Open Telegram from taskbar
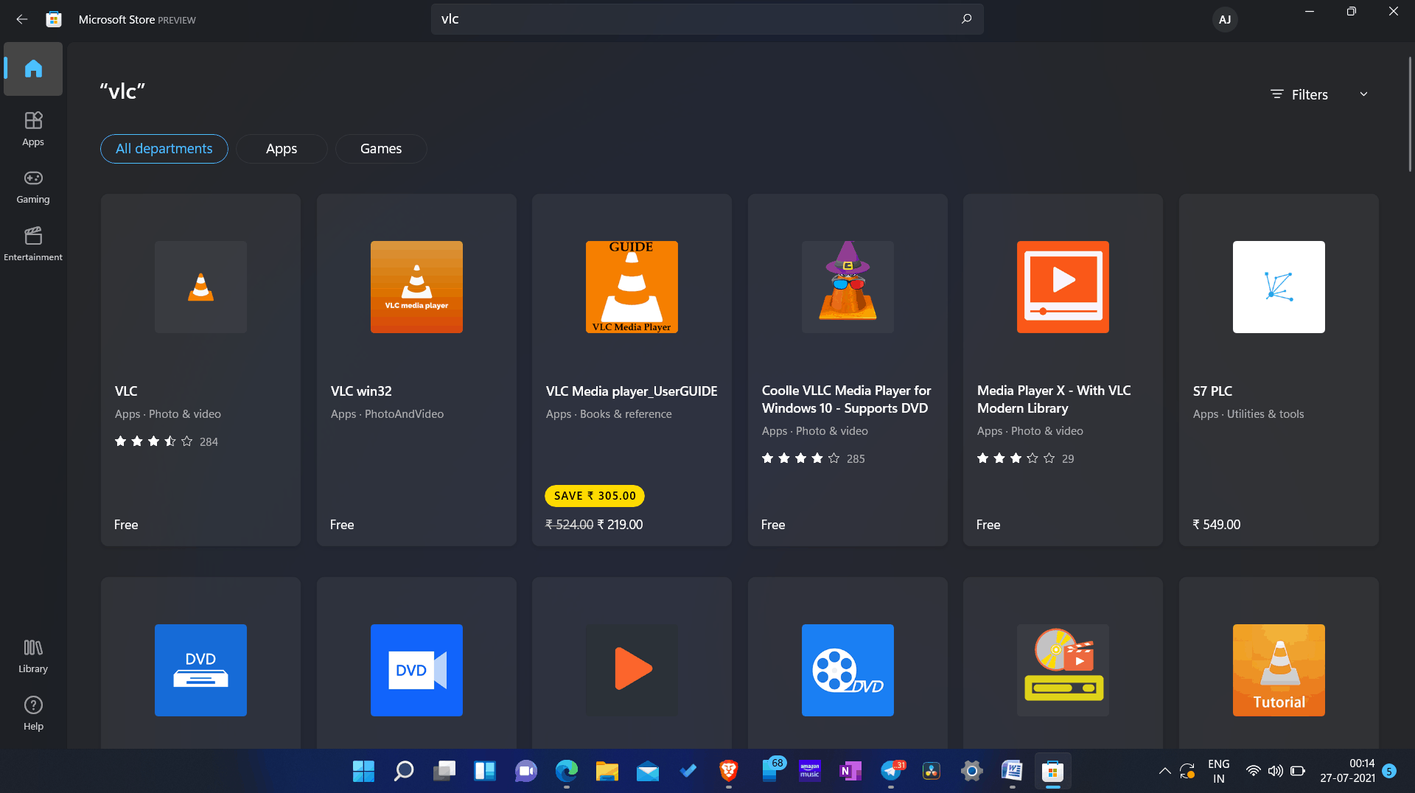This screenshot has width=1415, height=793. tap(891, 771)
